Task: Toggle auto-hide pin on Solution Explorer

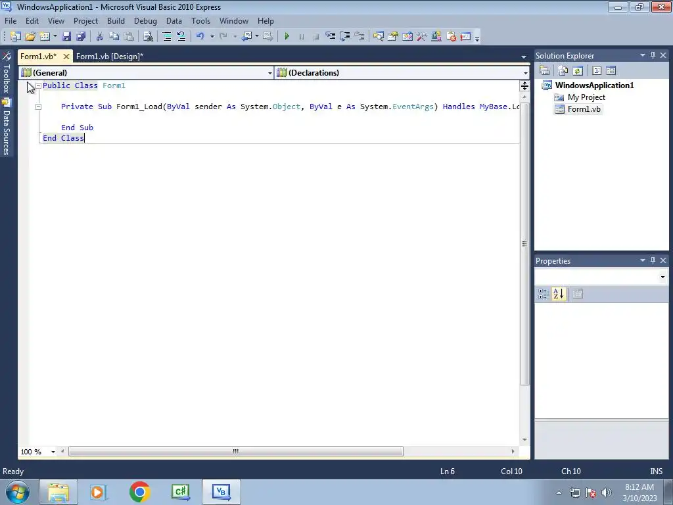Action: (x=653, y=55)
